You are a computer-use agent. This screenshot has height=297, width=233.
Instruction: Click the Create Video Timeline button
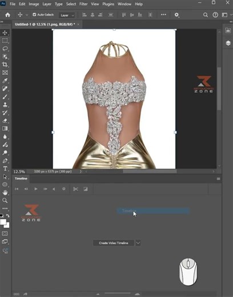click(114, 243)
